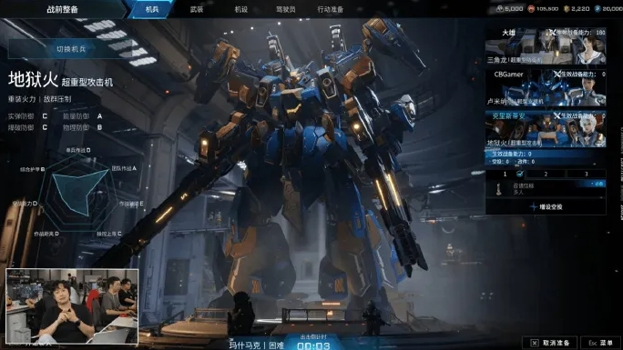Toggle the checkmark on loadout slot 1

[519, 174]
